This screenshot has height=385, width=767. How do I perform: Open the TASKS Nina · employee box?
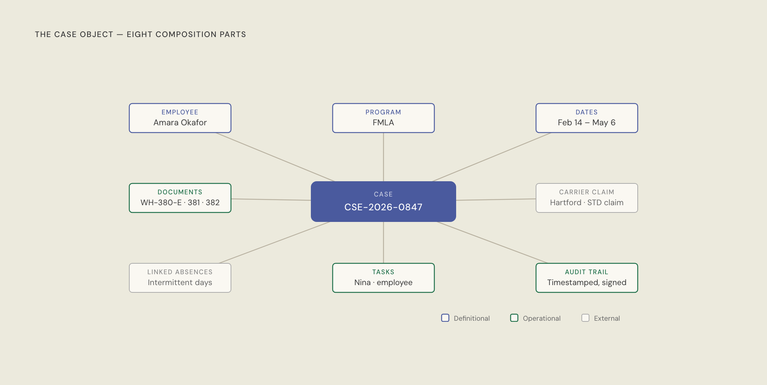pyautogui.click(x=383, y=278)
